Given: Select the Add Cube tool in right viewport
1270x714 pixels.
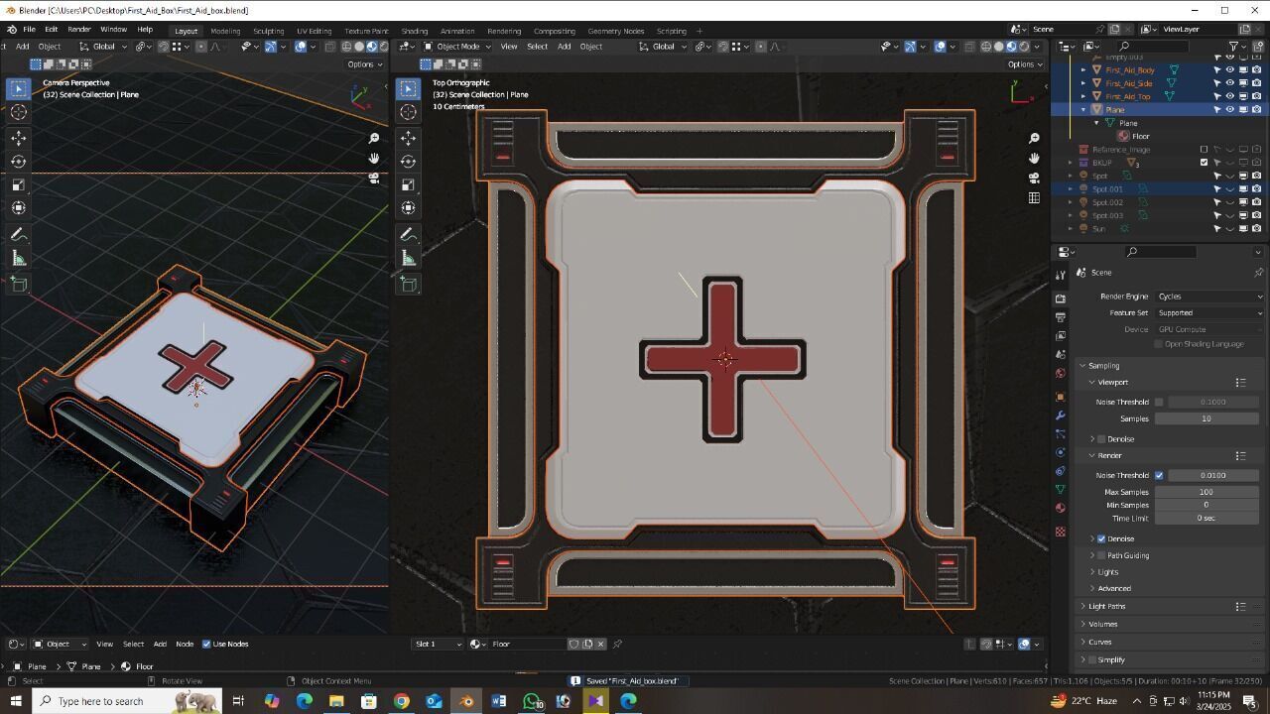Looking at the screenshot, I should click(408, 284).
